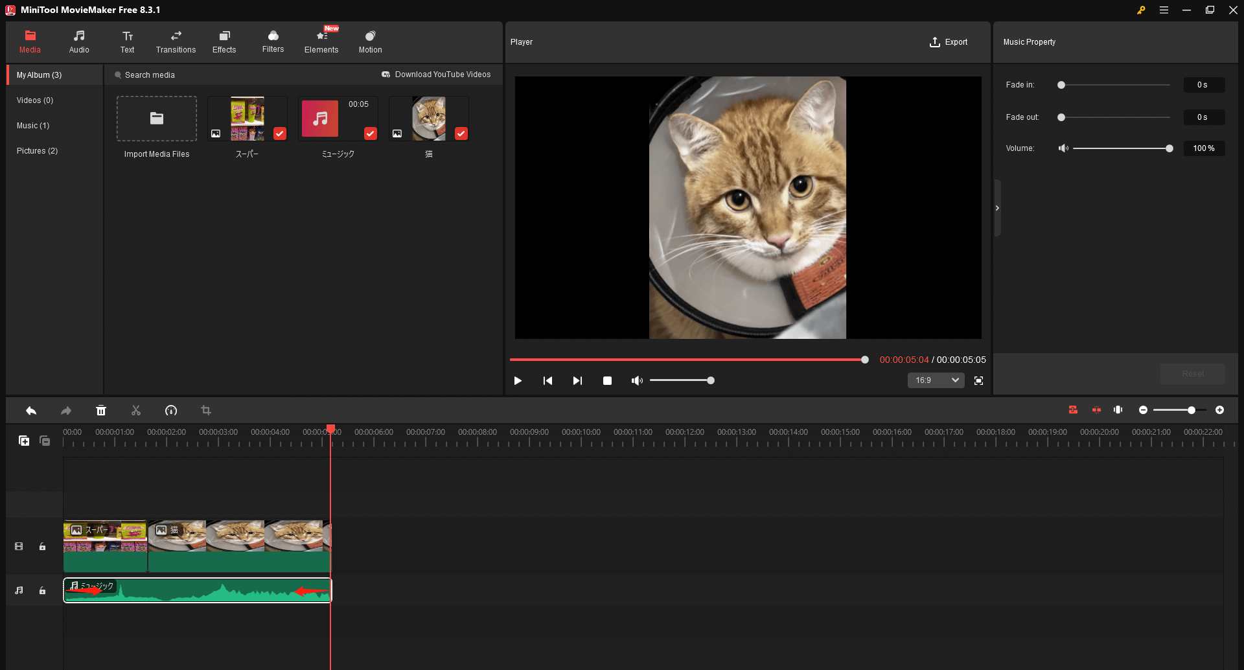Click the Delete trash icon
This screenshot has width=1244, height=670.
click(101, 410)
